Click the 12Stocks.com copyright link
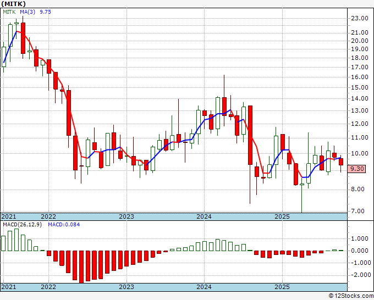This screenshot has width=374, height=300. 351,296
